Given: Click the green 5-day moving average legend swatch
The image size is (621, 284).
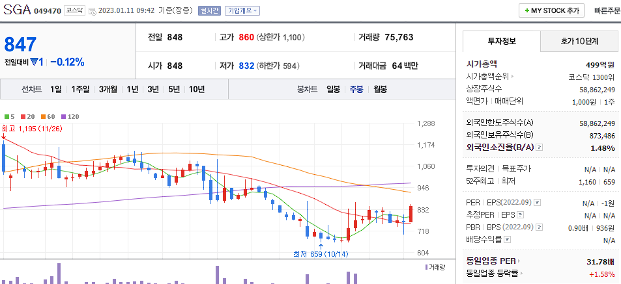Looking at the screenshot, I should pyautogui.click(x=7, y=117).
